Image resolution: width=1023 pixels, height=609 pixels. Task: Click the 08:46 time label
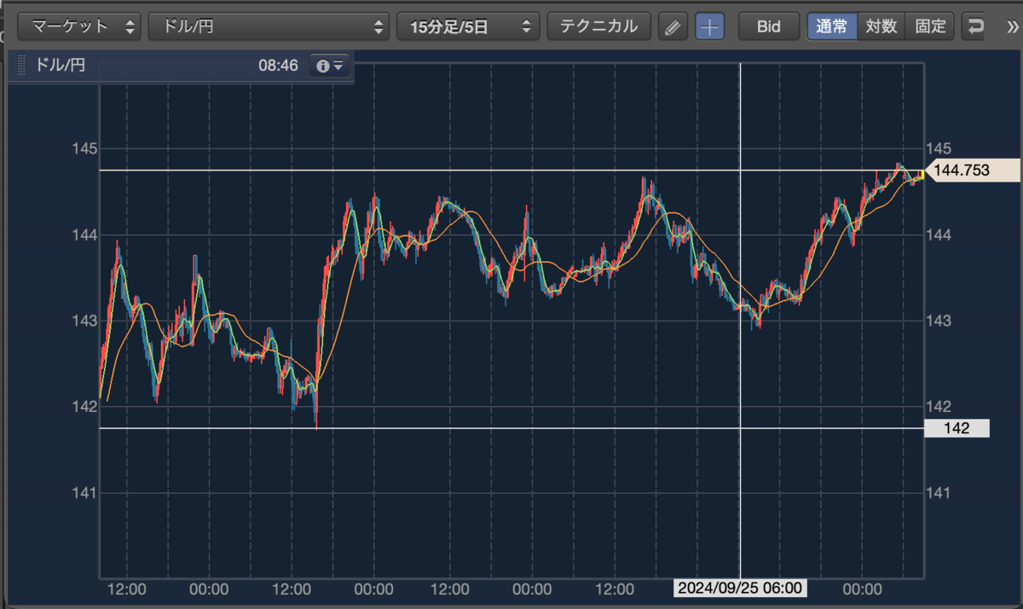[278, 65]
